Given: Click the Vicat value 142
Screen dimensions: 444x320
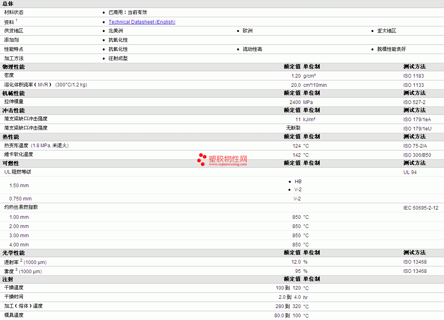Looking at the screenshot, I should pos(297,155).
